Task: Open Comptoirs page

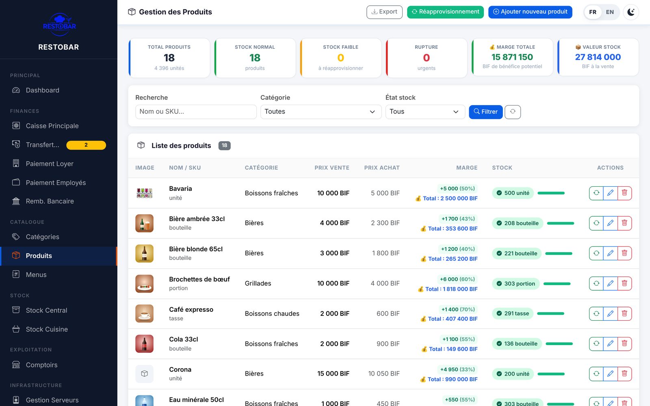Action: point(58,365)
